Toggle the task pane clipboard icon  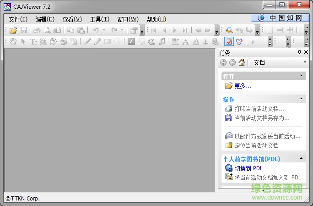[229, 41]
